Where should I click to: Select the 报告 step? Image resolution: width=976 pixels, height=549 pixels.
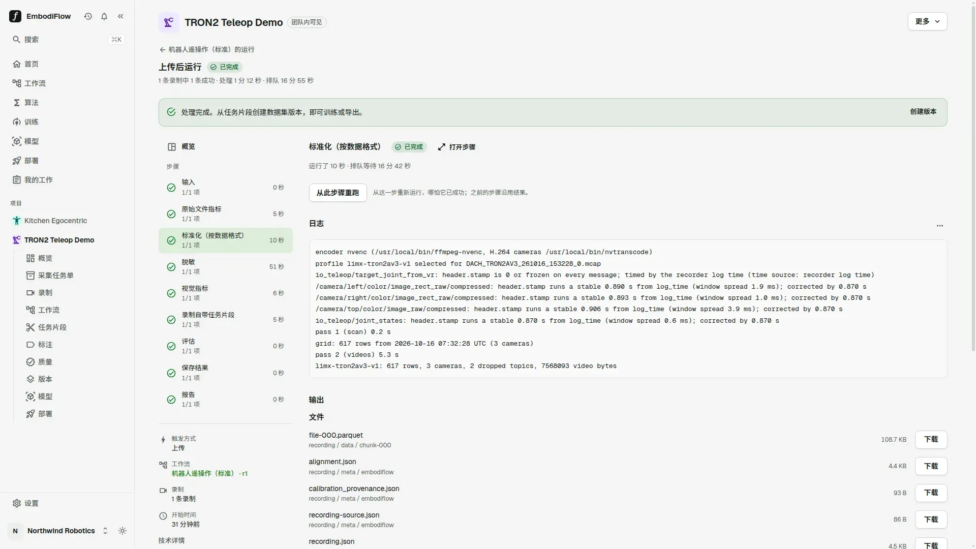pos(226,400)
